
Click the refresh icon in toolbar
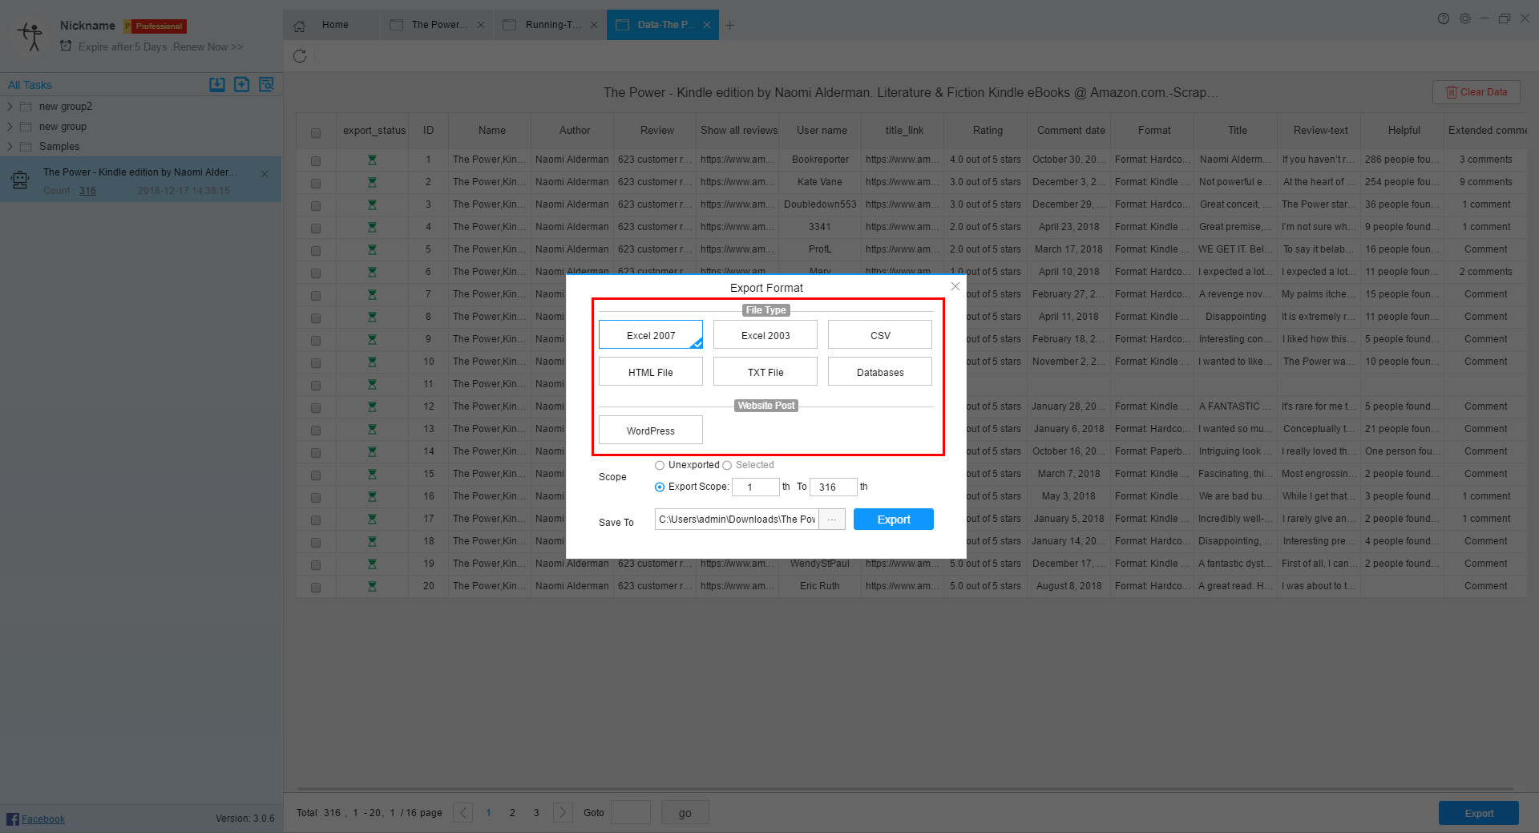tap(300, 56)
